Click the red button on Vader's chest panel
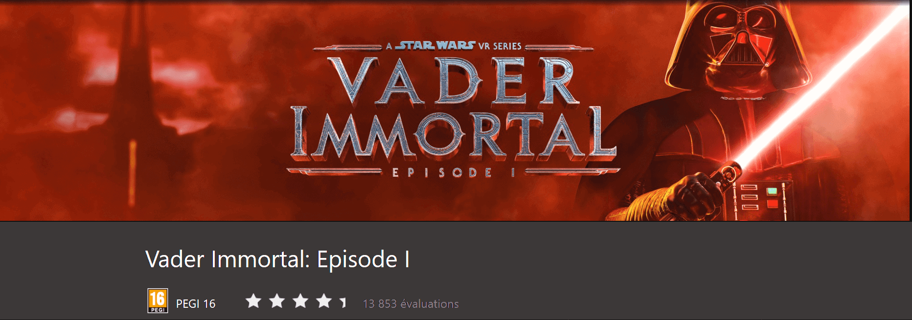The width and height of the screenshot is (912, 320). tap(772, 203)
